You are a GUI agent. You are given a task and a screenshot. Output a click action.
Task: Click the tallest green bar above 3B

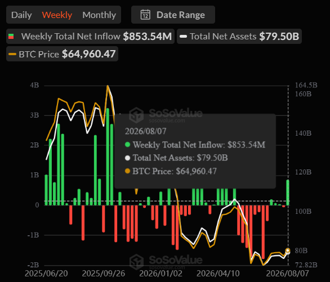click(108, 156)
